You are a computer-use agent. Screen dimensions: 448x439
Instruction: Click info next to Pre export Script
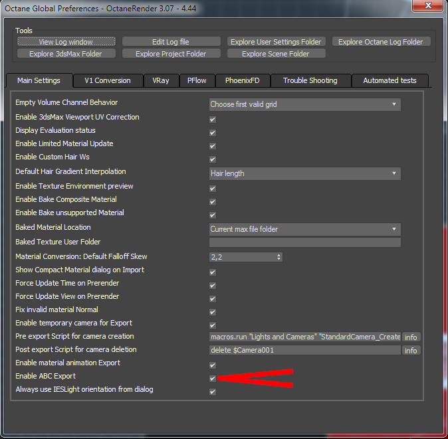click(x=411, y=337)
